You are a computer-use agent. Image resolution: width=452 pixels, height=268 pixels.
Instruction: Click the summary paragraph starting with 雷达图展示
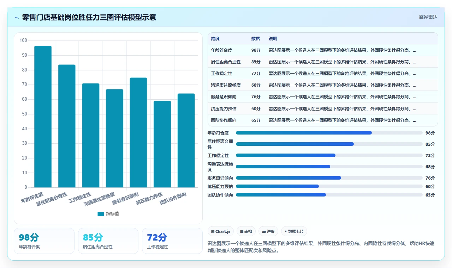click(x=321, y=247)
